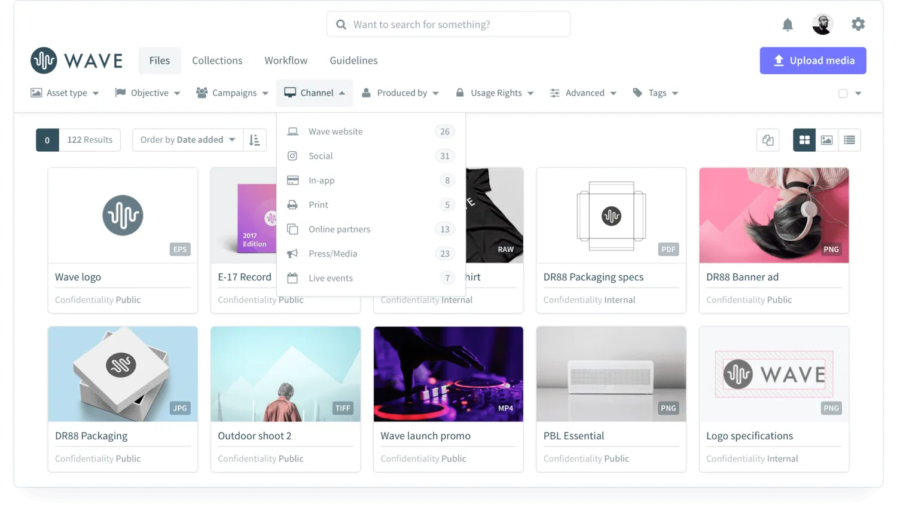Click the copy/duplicate icon above the grid
The height and width of the screenshot is (505, 897).
pyautogui.click(x=768, y=140)
